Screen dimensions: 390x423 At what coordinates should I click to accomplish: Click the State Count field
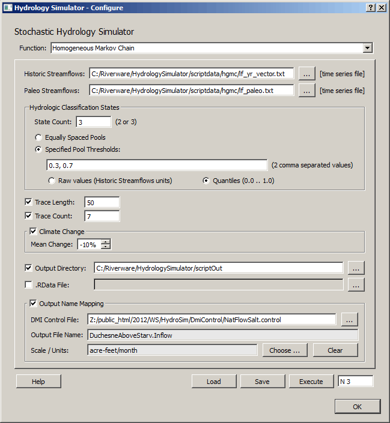[x=94, y=122]
